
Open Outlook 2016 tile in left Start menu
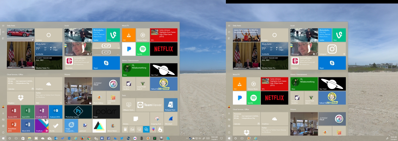pyautogui.click(x=56, y=112)
